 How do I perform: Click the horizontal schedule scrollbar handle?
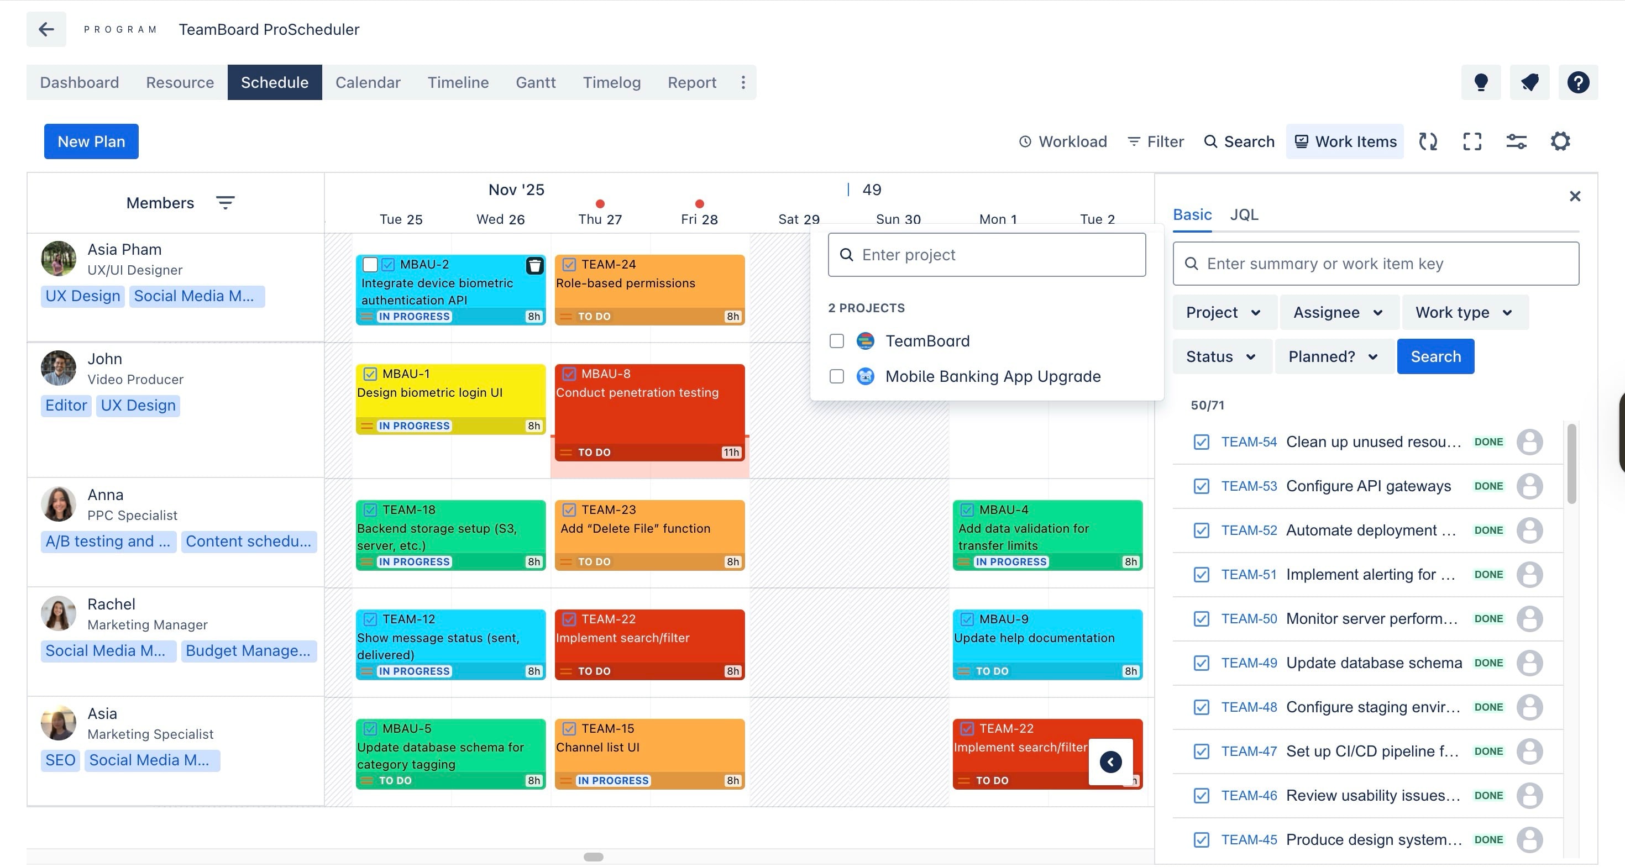[x=593, y=857]
